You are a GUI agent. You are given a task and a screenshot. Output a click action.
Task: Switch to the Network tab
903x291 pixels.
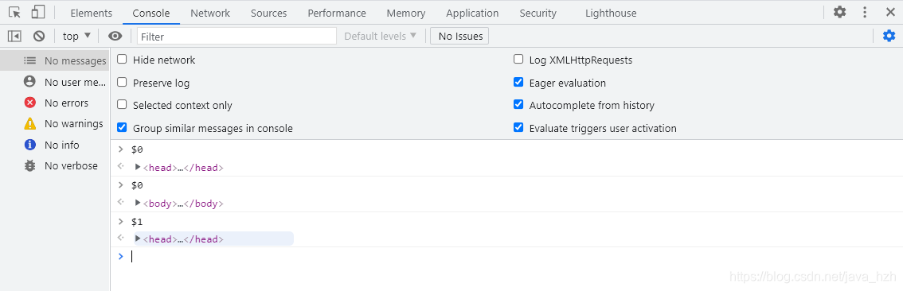(x=210, y=13)
